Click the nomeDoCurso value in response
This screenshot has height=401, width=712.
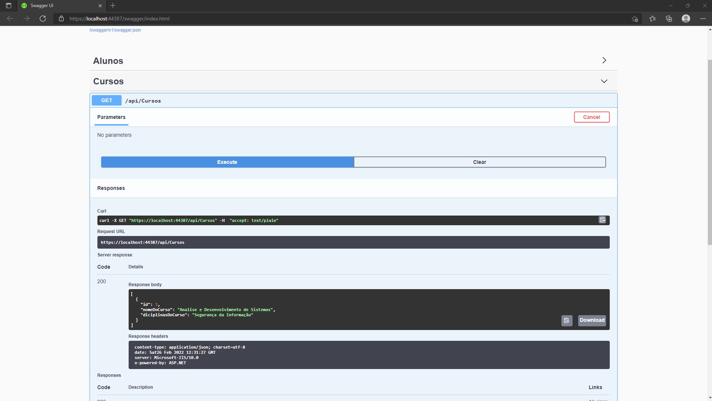[x=226, y=310]
